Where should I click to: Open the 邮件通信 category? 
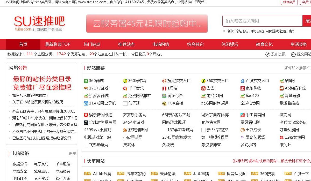[x=63, y=164]
